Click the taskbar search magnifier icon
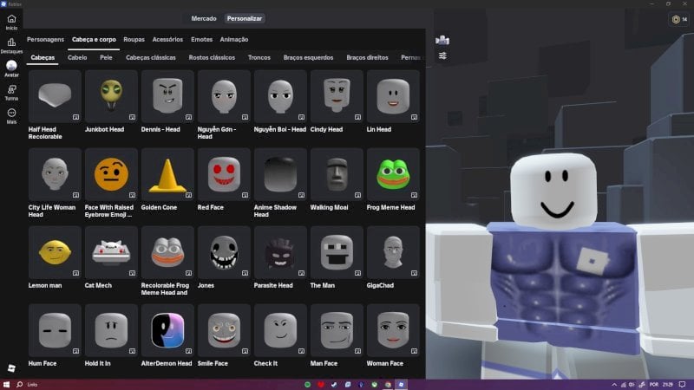The width and height of the screenshot is (694, 390). pyautogui.click(x=19, y=385)
